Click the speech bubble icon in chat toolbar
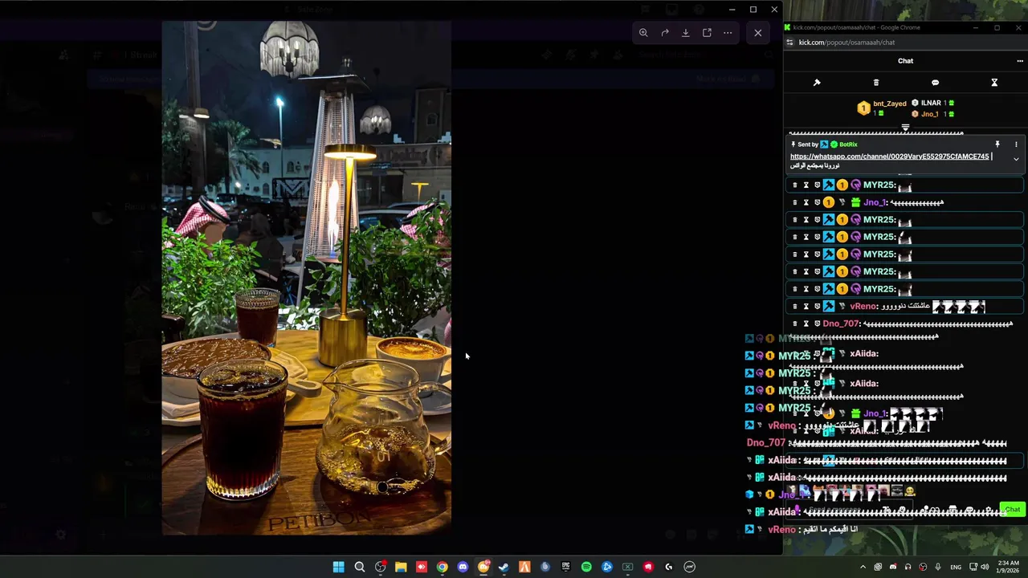1028x578 pixels. [935, 83]
